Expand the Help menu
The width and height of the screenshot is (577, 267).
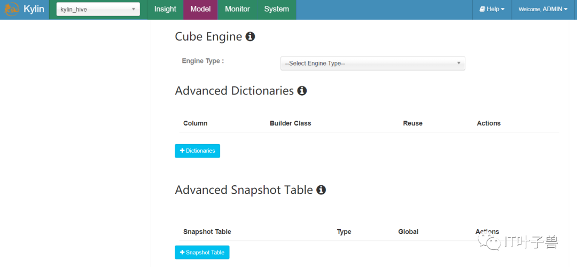pyautogui.click(x=492, y=10)
